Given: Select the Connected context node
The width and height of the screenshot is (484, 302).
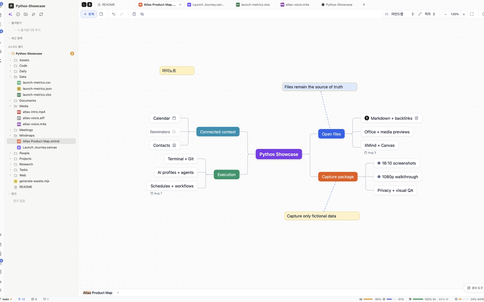Looking at the screenshot, I should point(218,132).
